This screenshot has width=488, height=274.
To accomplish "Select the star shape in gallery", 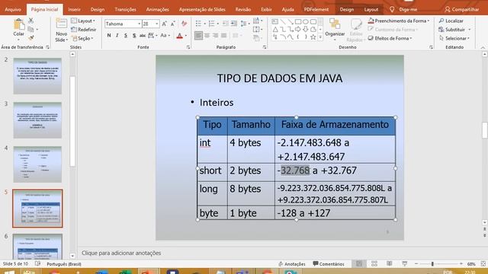I will (x=313, y=37).
